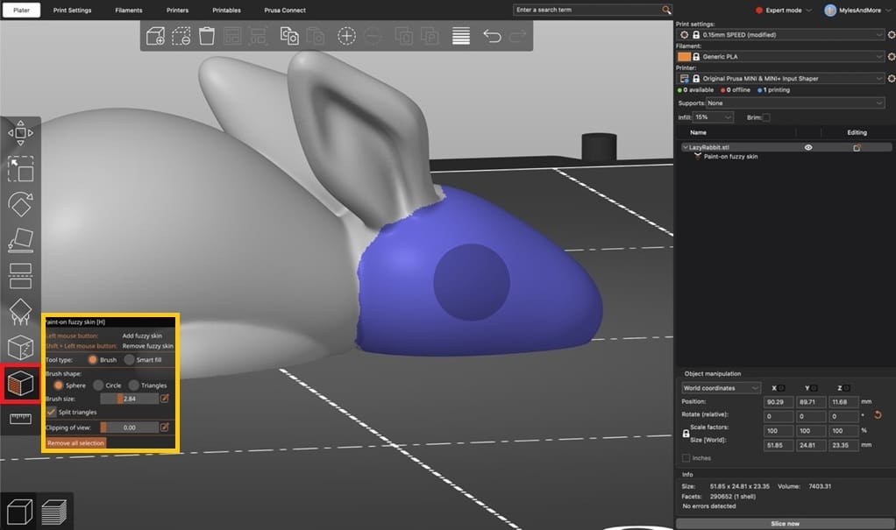896x530 pixels.
Task: Open the Expert mode dropdown
Action: pos(784,11)
